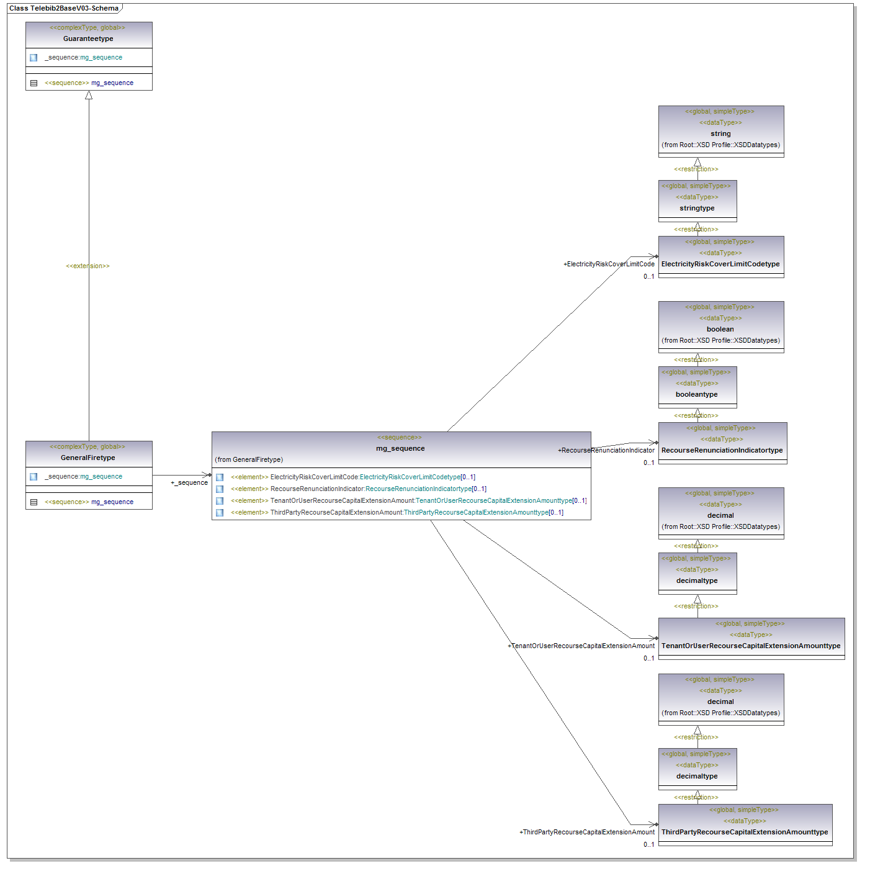This screenshot has height=871, width=870.
Task: Click the icon beside ThirdPartyRecourseCapitalExtensionAmount element
Action: pyautogui.click(x=220, y=513)
